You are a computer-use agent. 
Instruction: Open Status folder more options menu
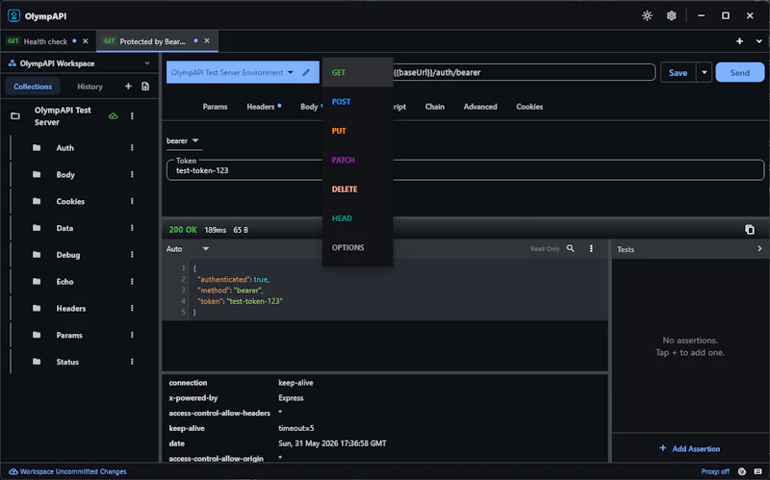click(x=132, y=362)
